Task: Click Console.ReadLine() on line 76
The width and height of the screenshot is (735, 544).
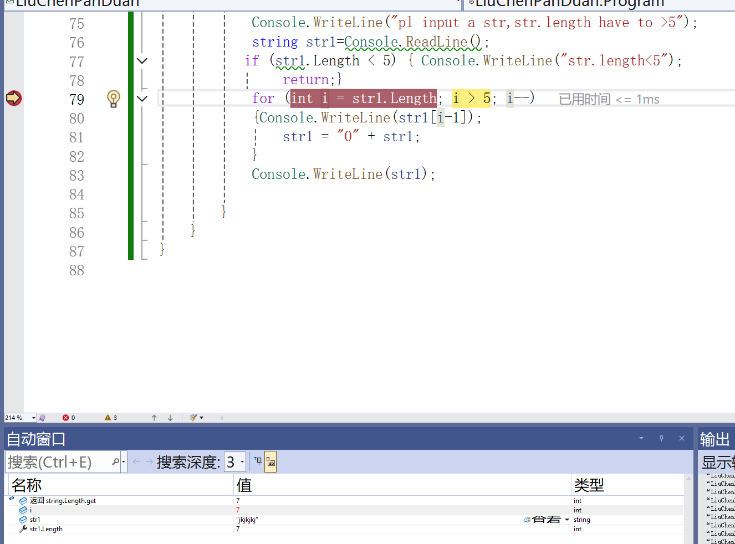Action: click(x=413, y=42)
